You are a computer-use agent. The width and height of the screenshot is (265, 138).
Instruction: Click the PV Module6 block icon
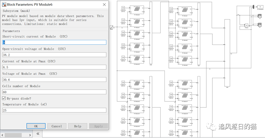click(x=137, y=10)
